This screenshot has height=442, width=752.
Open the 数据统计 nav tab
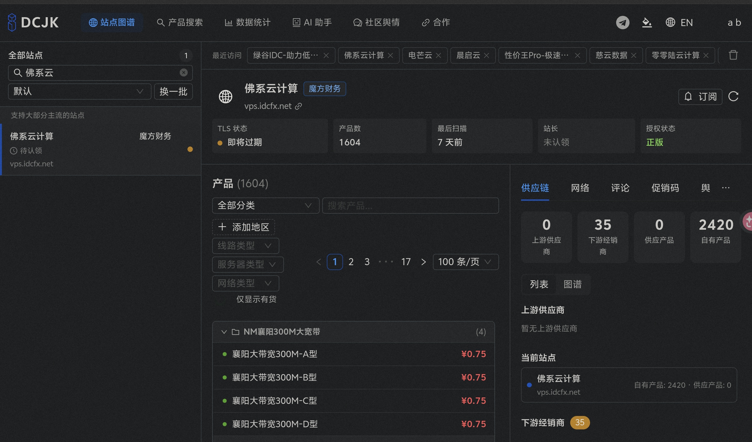[x=247, y=22]
